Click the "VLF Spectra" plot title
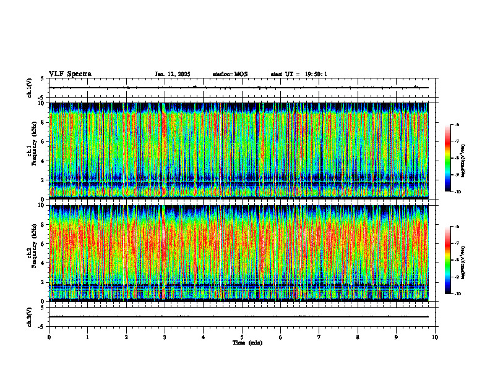 [70, 74]
